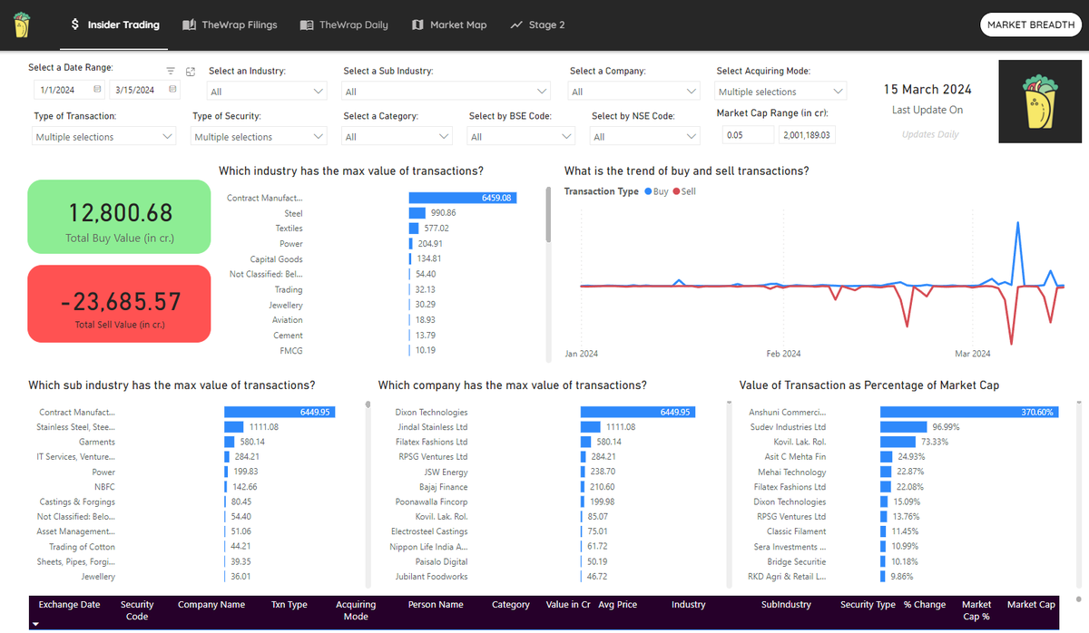Click the MARKET BREADTH button
Image resolution: width=1089 pixels, height=633 pixels.
click(1030, 24)
